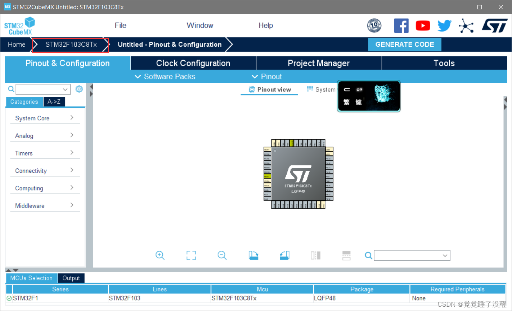
Task: Open the settings gear in the left panel
Action: [x=79, y=89]
